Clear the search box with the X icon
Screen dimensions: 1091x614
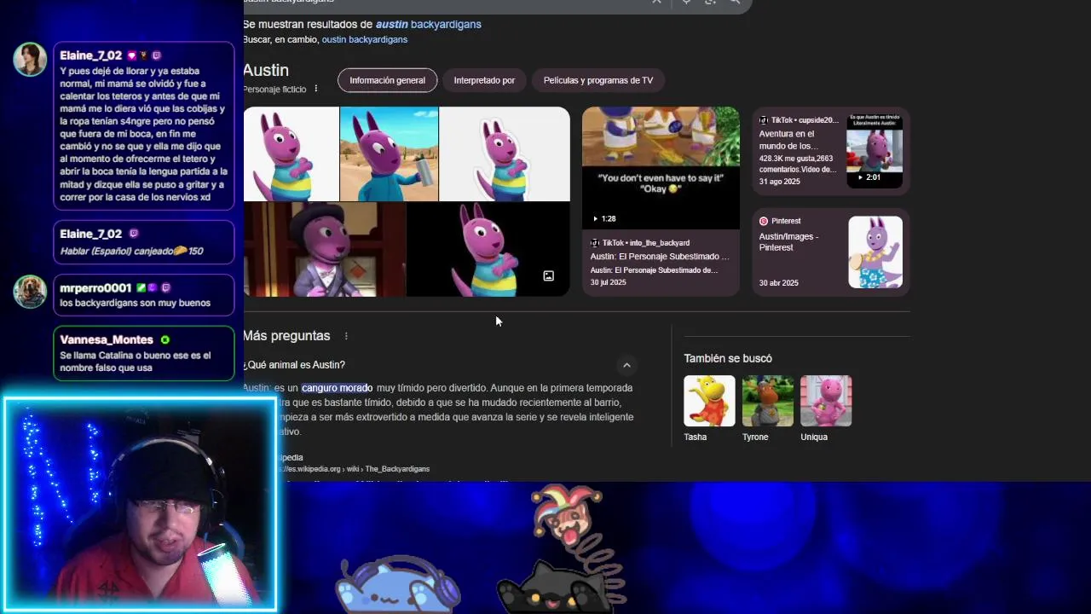(656, 3)
